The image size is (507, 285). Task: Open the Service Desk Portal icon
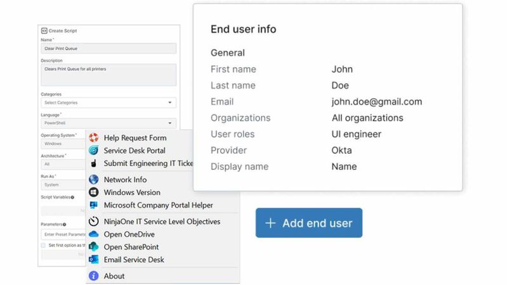pyautogui.click(x=94, y=151)
